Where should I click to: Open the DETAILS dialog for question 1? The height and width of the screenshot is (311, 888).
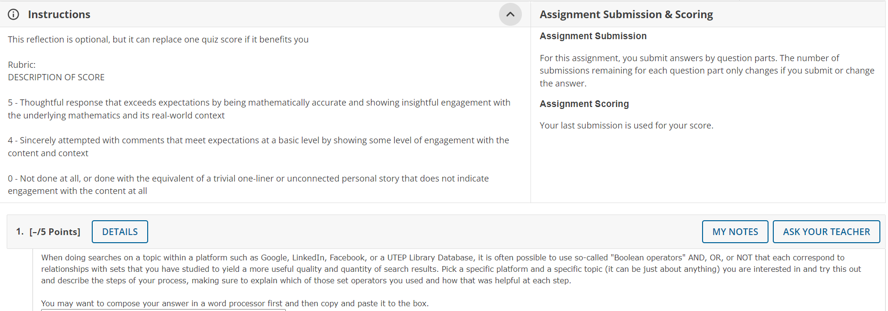click(x=119, y=231)
